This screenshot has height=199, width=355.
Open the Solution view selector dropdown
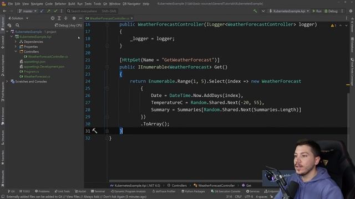pos(18,18)
